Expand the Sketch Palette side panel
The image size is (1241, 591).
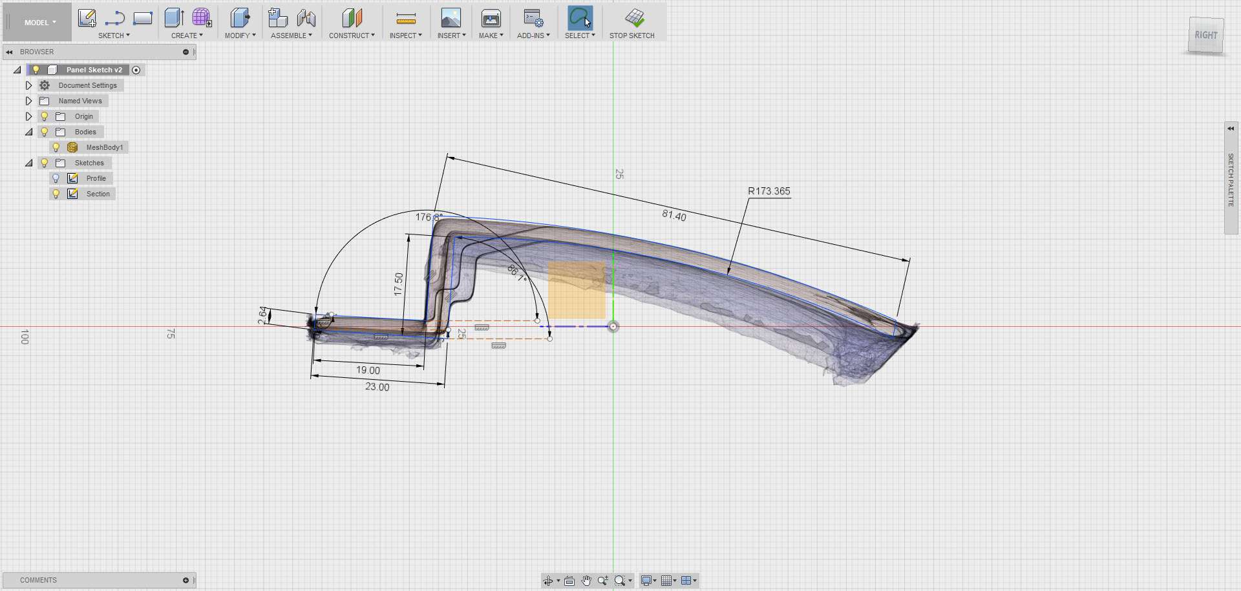click(x=1230, y=129)
